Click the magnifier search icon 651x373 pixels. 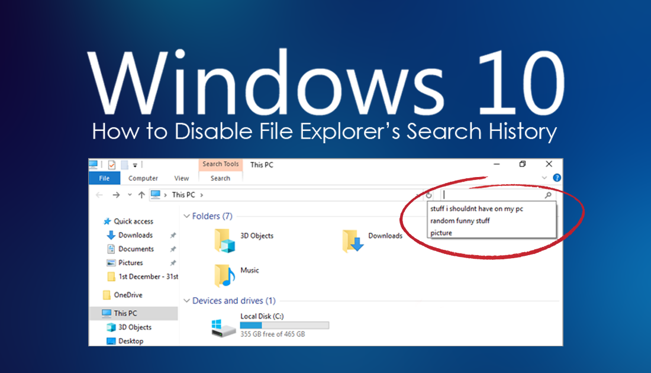coord(548,195)
